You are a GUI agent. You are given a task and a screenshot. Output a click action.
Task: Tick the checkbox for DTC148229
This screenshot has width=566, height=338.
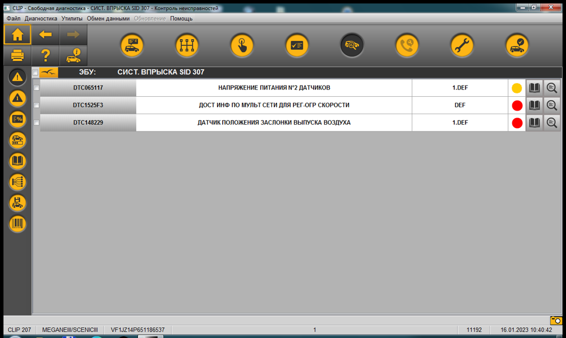(36, 123)
